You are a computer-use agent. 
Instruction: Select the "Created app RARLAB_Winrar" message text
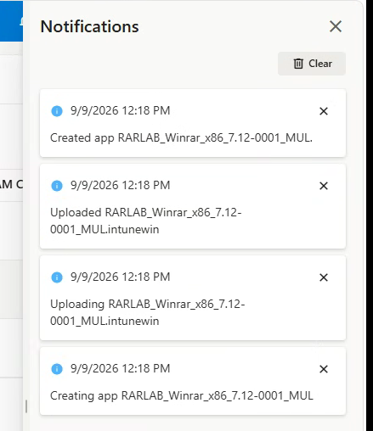181,138
